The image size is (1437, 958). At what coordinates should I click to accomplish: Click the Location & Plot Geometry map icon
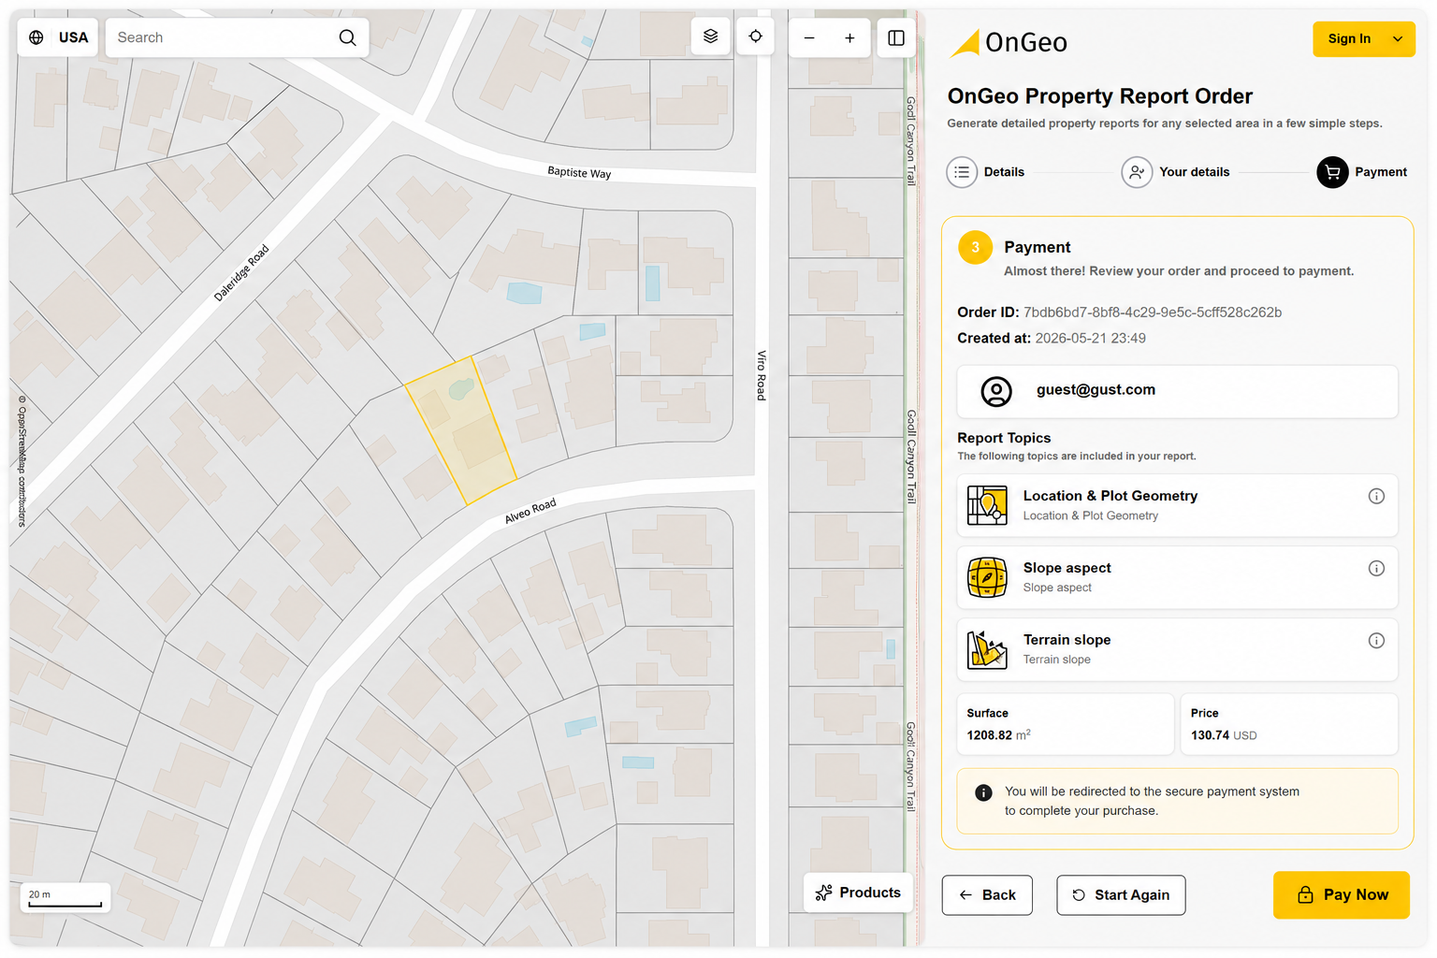[987, 505]
